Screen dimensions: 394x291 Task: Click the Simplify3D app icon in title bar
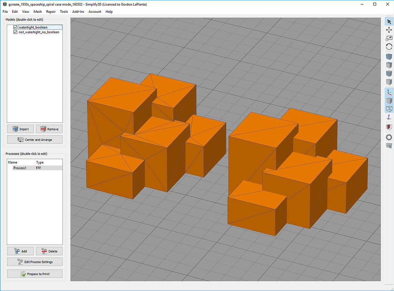(x=4, y=4)
